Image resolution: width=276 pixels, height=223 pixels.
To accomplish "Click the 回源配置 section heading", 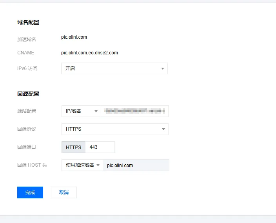I will point(28,94).
